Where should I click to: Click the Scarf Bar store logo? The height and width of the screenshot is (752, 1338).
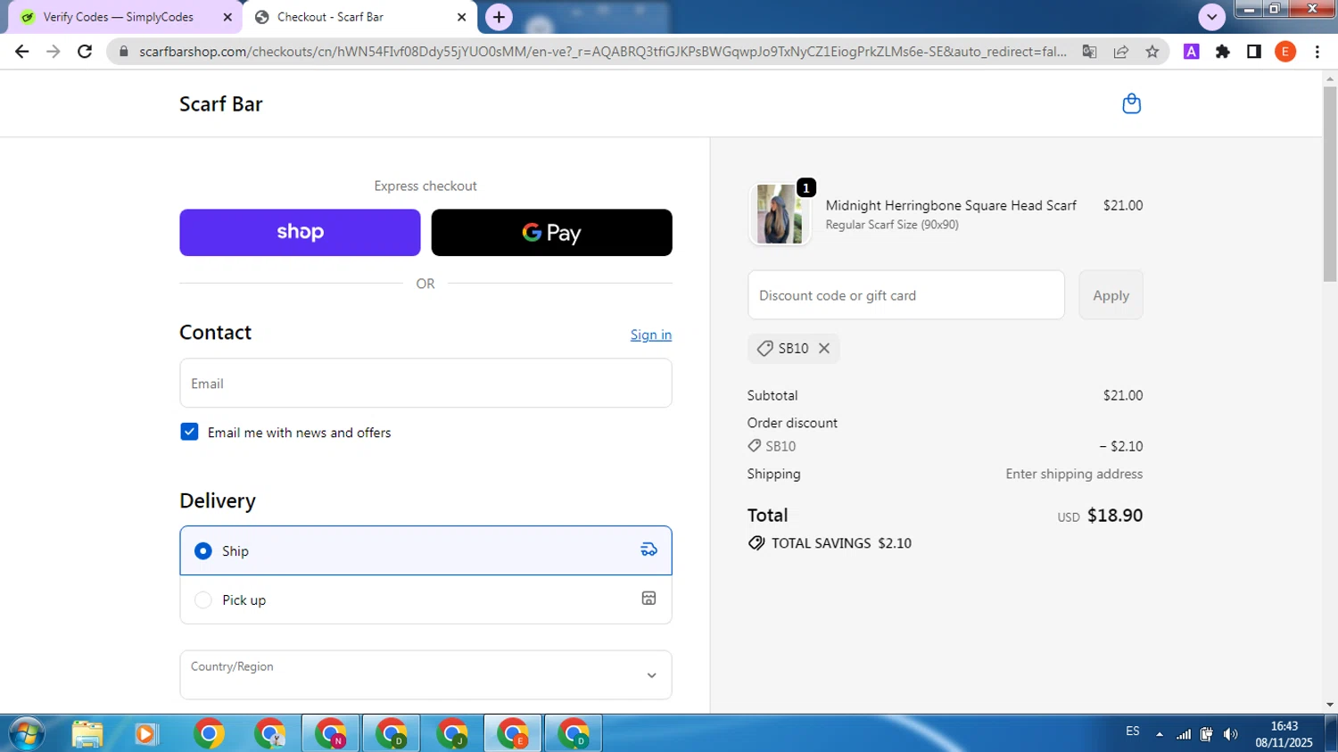click(x=221, y=103)
